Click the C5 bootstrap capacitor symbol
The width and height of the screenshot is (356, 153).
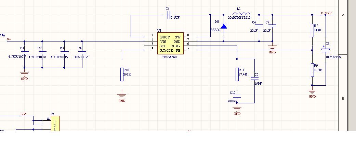click(x=169, y=15)
